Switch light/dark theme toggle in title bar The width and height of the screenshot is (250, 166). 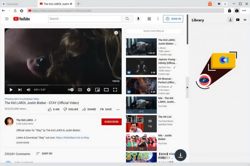[x=222, y=4]
